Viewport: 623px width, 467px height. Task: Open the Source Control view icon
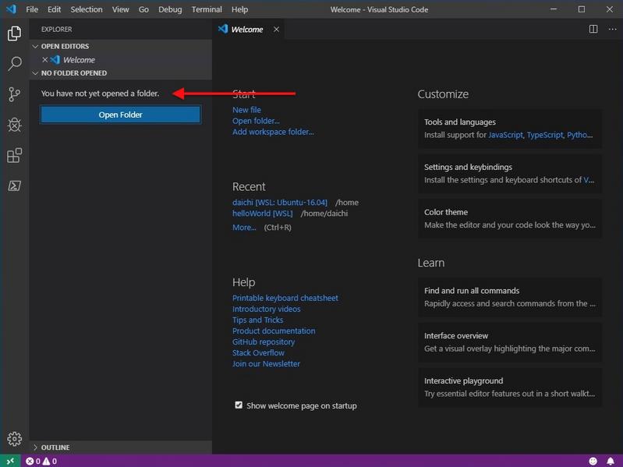14,94
